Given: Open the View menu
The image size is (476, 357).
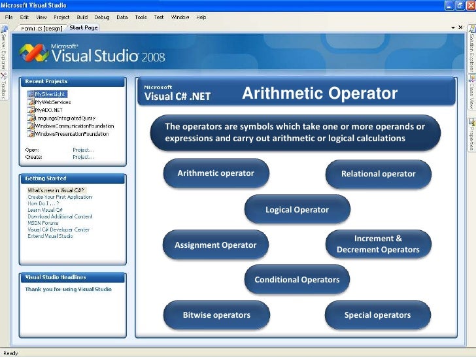Looking at the screenshot, I should click(x=41, y=17).
